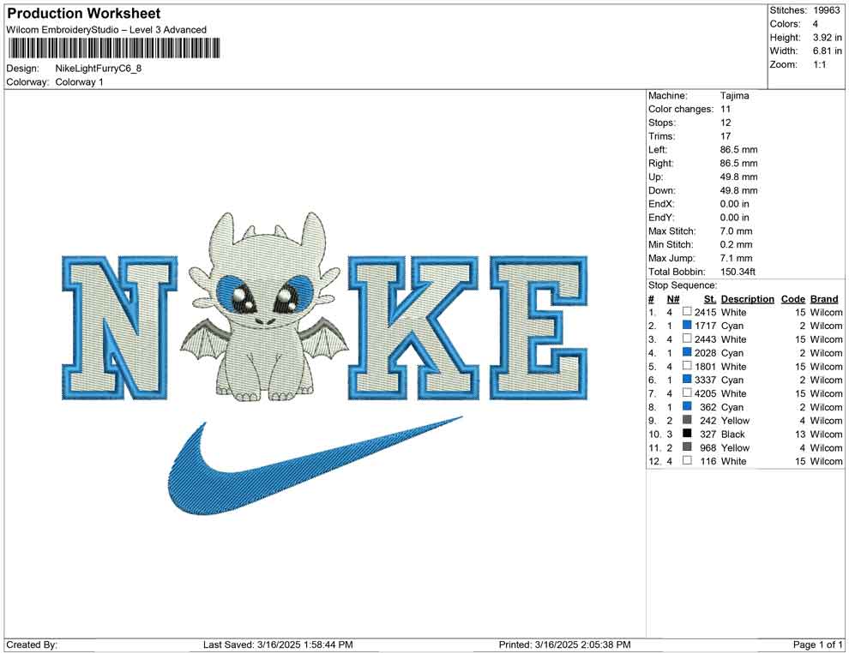Image resolution: width=849 pixels, height=653 pixels.
Task: Click the 'Stop Sequence:' label
Action: coord(683,285)
